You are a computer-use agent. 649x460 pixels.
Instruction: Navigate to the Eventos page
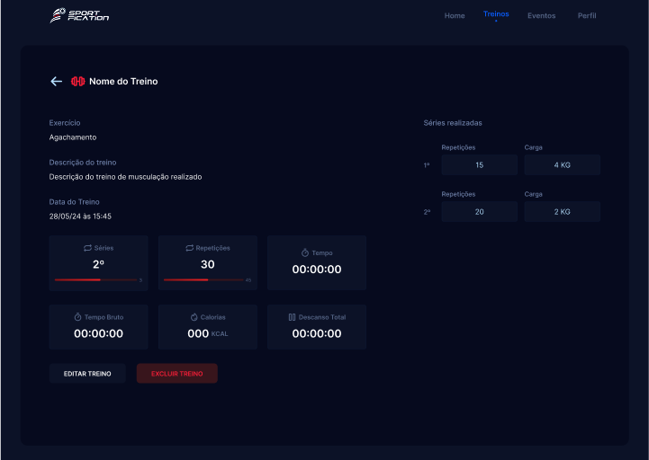541,15
